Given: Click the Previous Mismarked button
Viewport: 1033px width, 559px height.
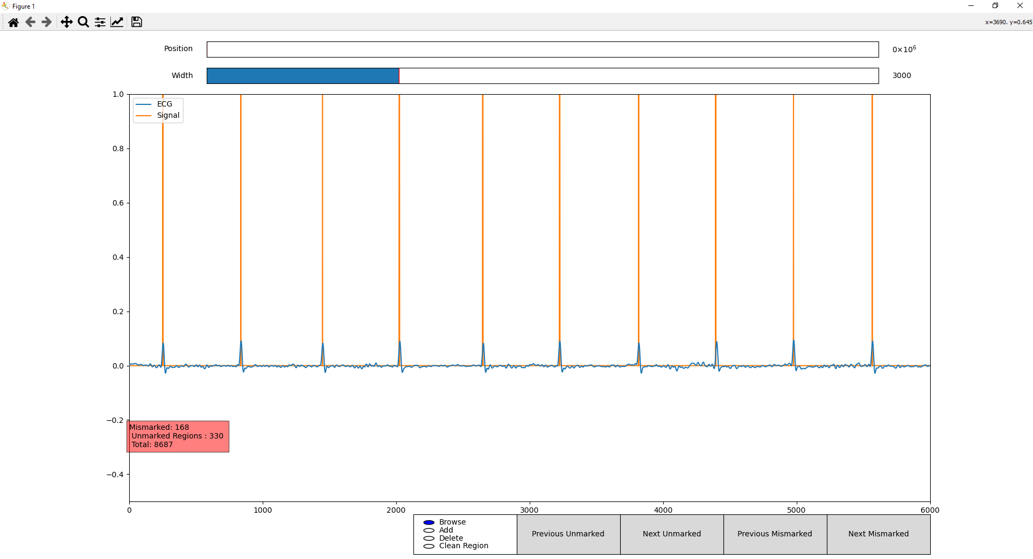Looking at the screenshot, I should pyautogui.click(x=775, y=534).
